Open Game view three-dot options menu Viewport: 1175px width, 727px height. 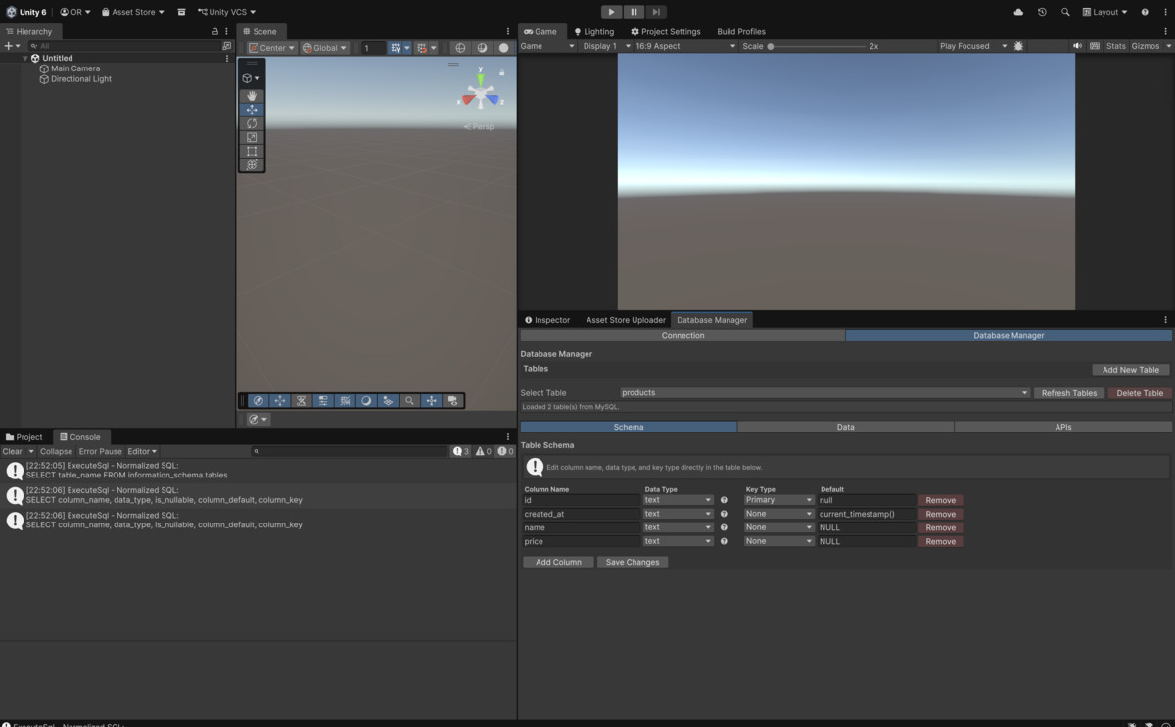(x=1165, y=31)
